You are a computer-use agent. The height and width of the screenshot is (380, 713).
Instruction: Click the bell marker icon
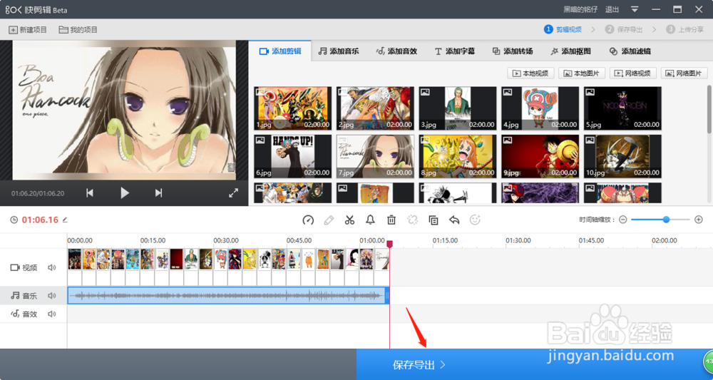click(x=370, y=220)
